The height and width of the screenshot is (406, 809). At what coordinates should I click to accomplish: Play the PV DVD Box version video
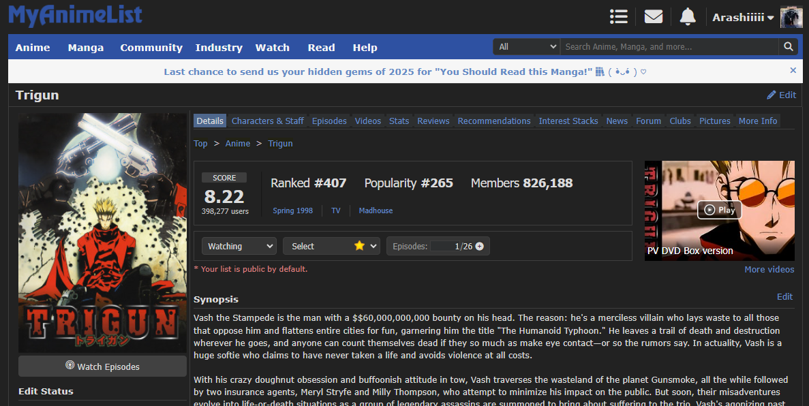(x=719, y=210)
